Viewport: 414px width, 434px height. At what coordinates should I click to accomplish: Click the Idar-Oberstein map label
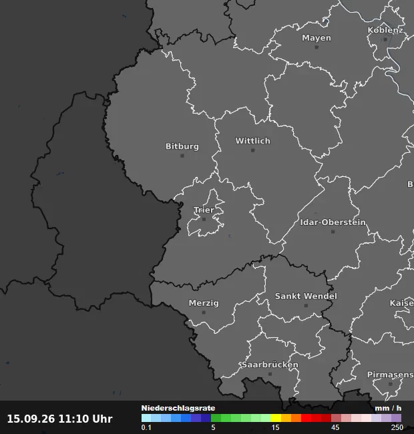tap(333, 222)
